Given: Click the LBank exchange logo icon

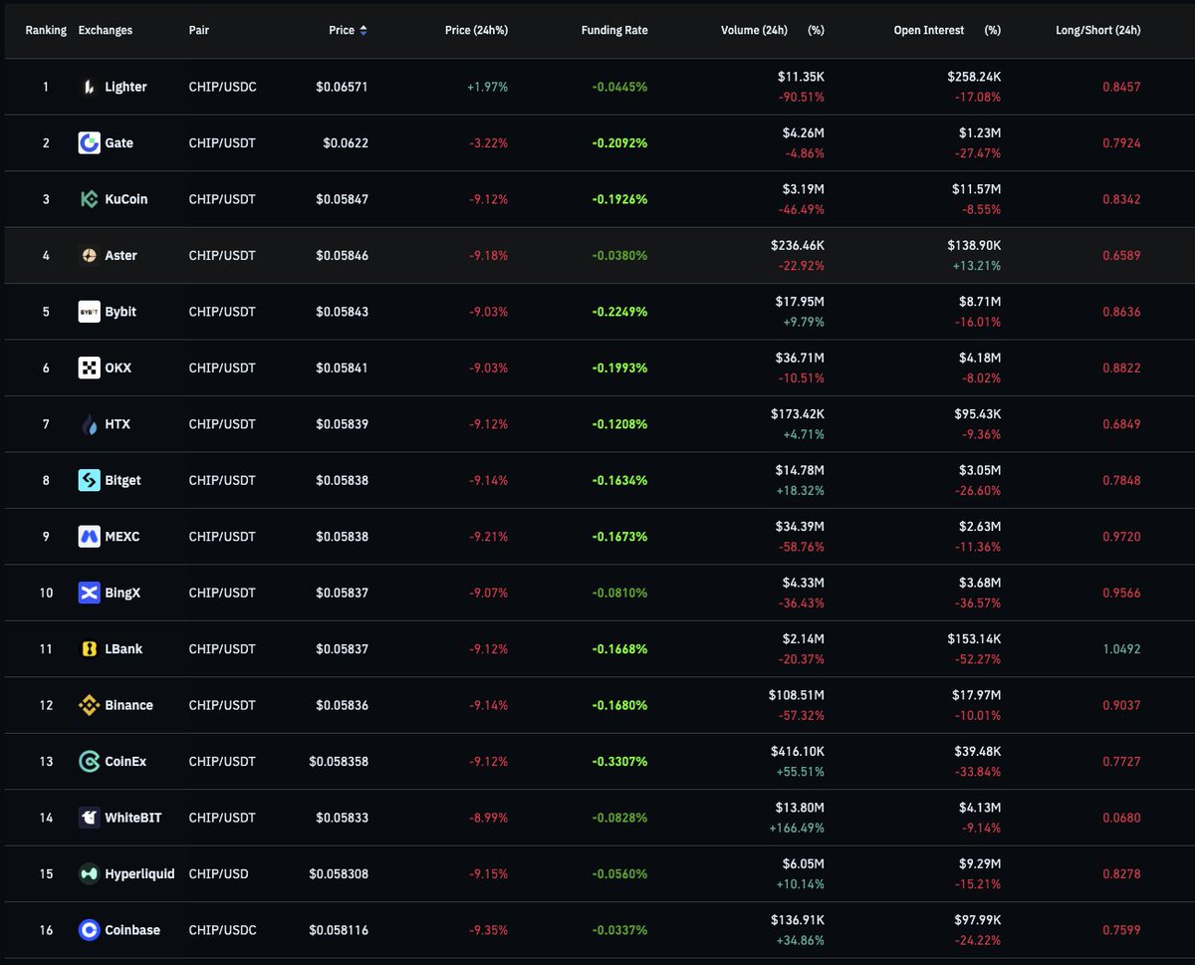Looking at the screenshot, I should 89,649.
